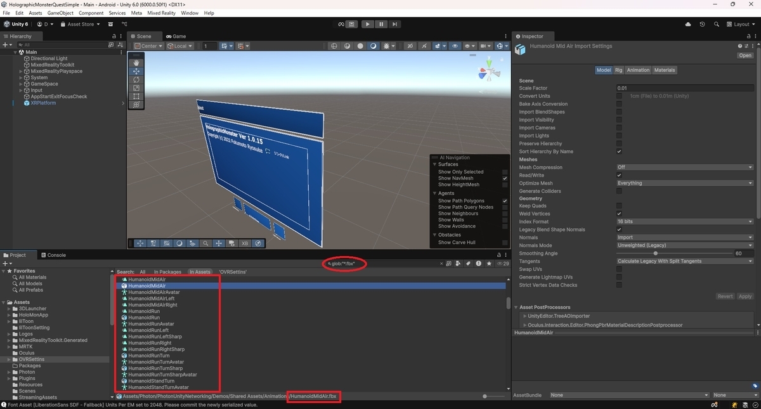The height and width of the screenshot is (409, 761).
Task: Clear the Project search field
Action: pyautogui.click(x=442, y=263)
